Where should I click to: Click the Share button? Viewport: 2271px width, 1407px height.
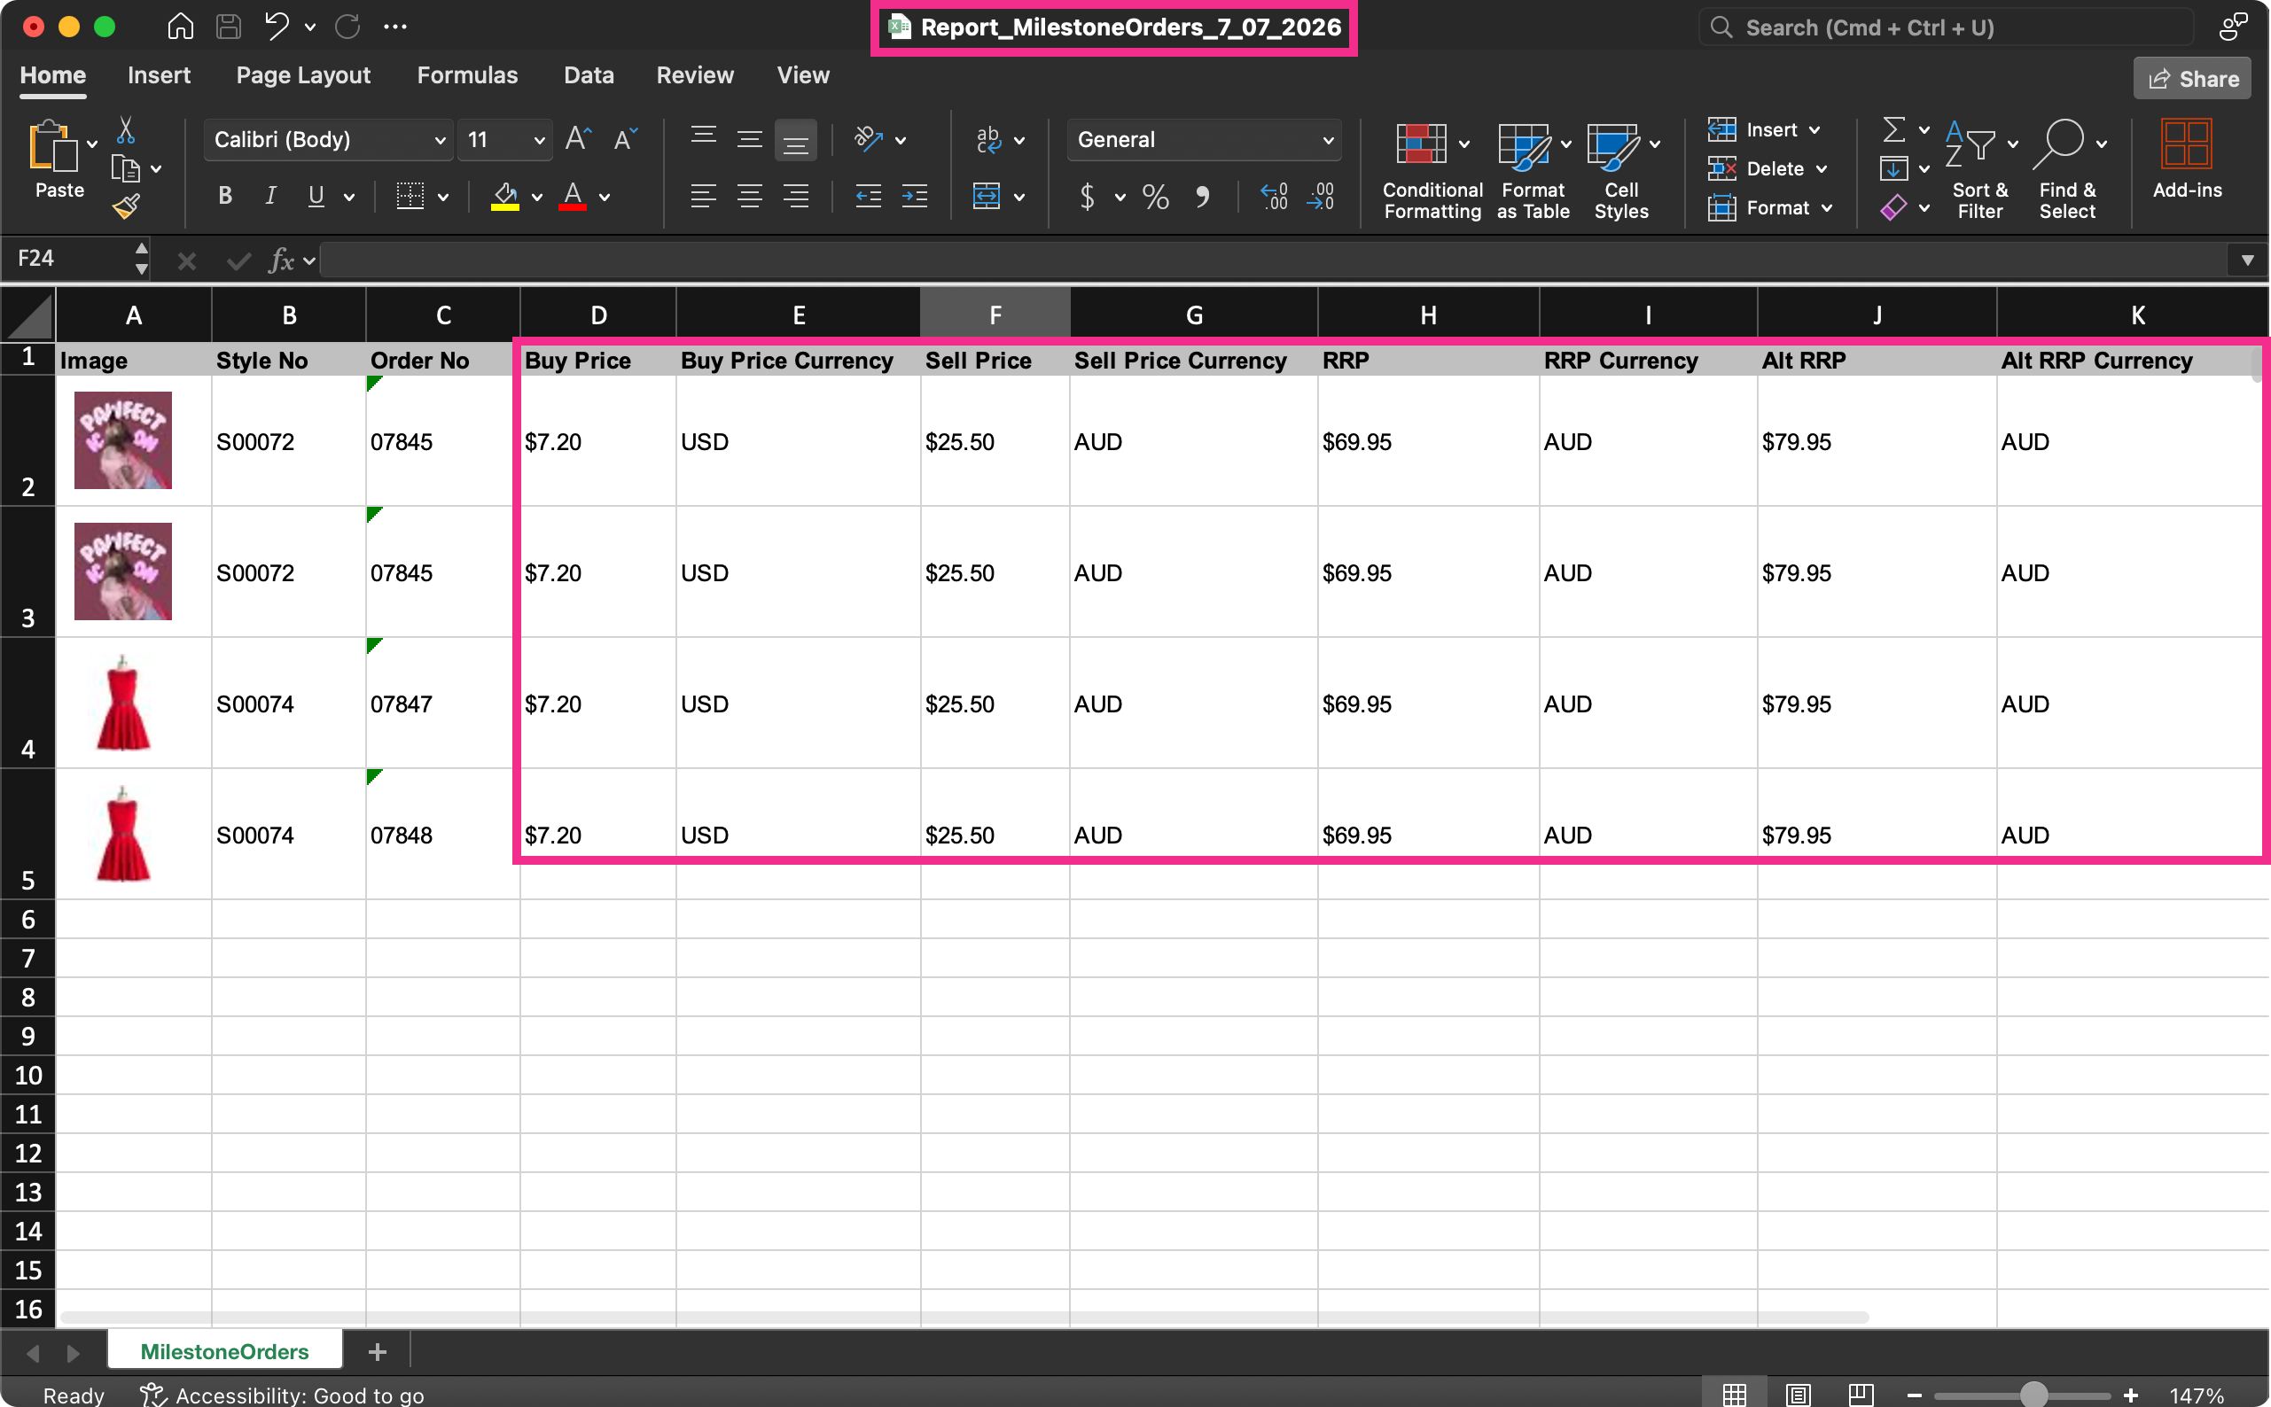click(2192, 78)
